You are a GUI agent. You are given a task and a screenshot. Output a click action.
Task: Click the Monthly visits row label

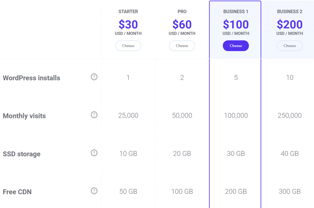click(x=24, y=116)
